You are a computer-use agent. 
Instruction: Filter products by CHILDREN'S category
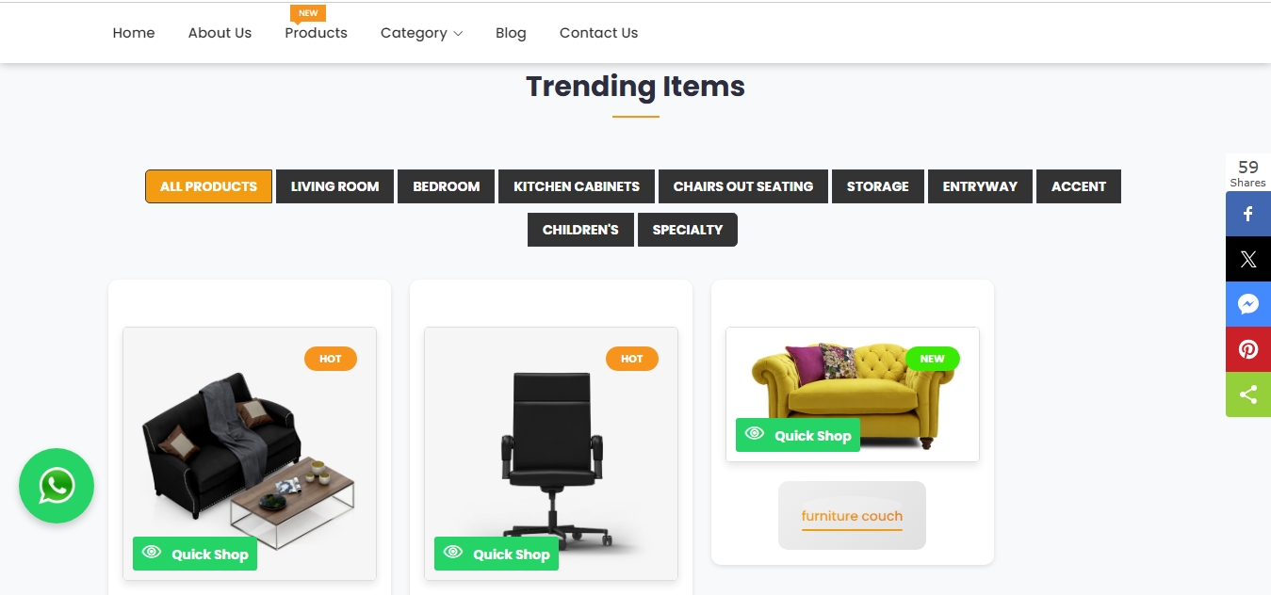click(580, 229)
